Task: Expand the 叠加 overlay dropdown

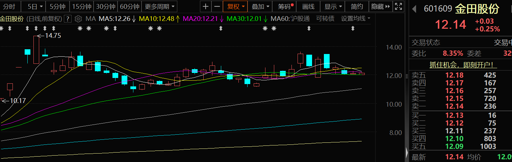Action: pos(261,6)
